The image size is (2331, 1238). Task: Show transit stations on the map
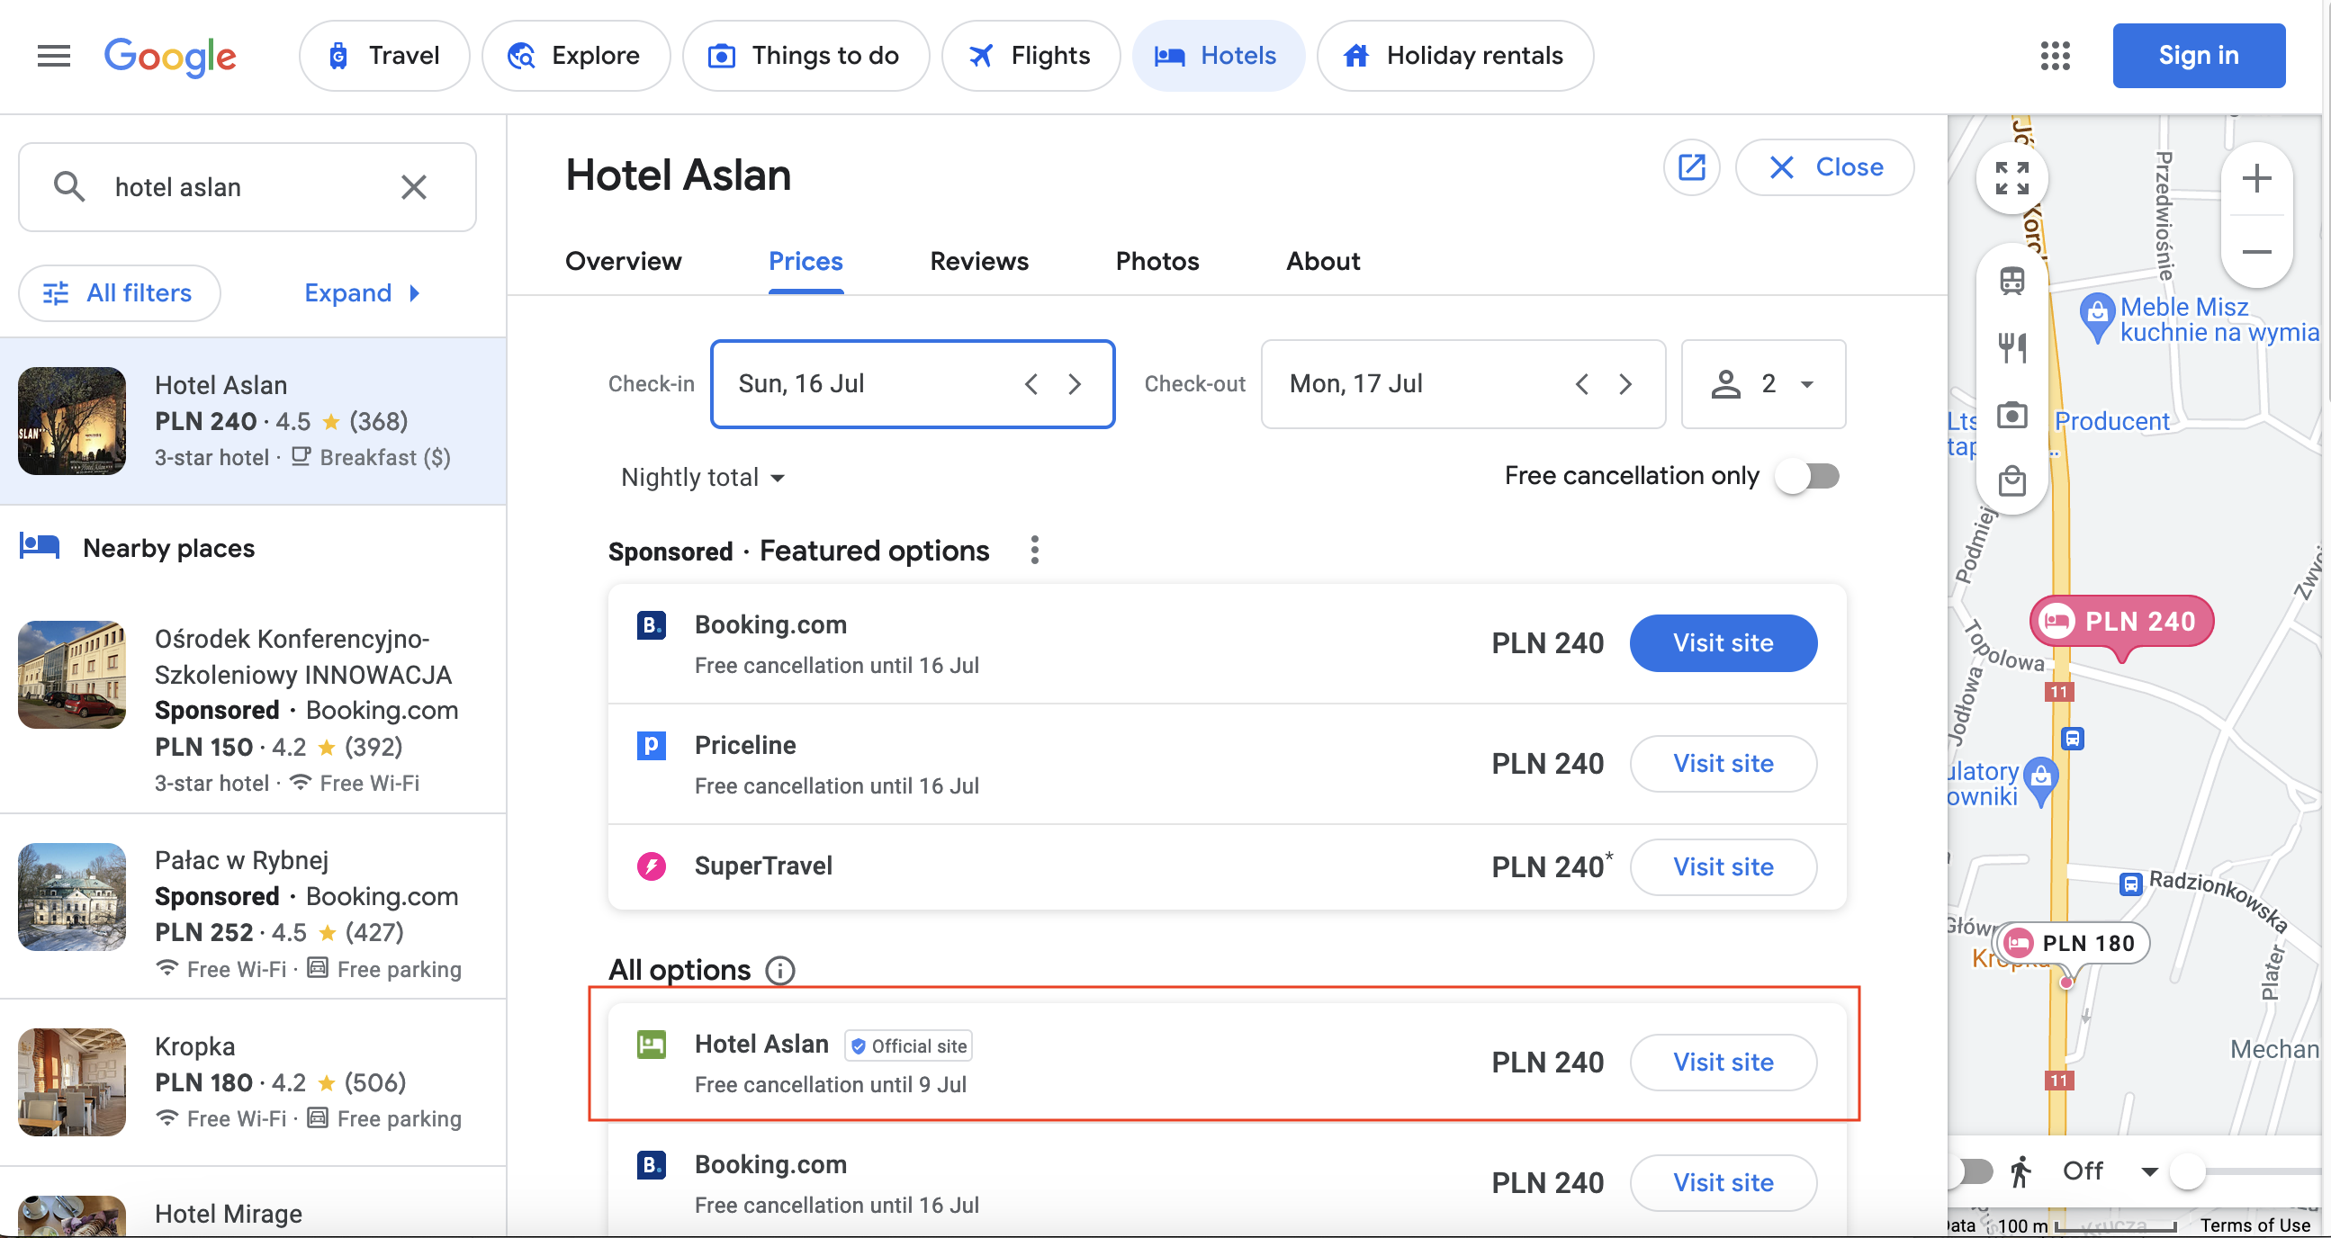(x=2012, y=280)
